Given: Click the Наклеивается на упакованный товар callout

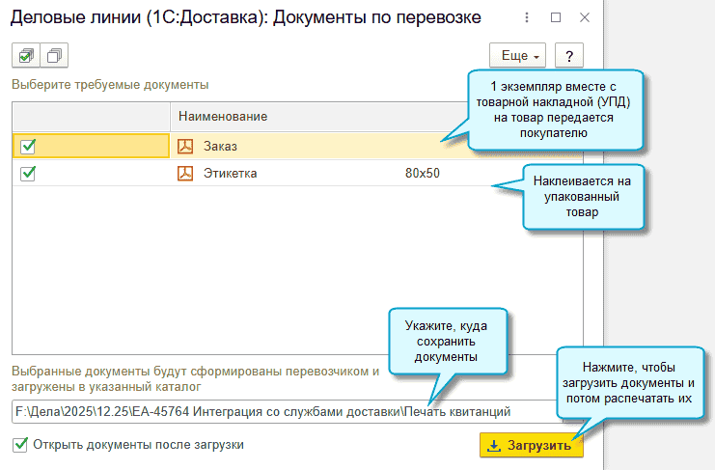Looking at the screenshot, I should pos(583,197).
